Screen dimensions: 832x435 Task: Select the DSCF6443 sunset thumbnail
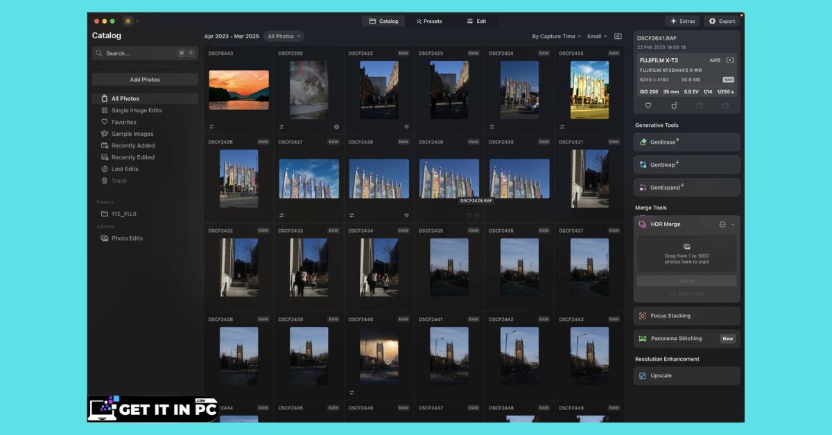(239, 90)
